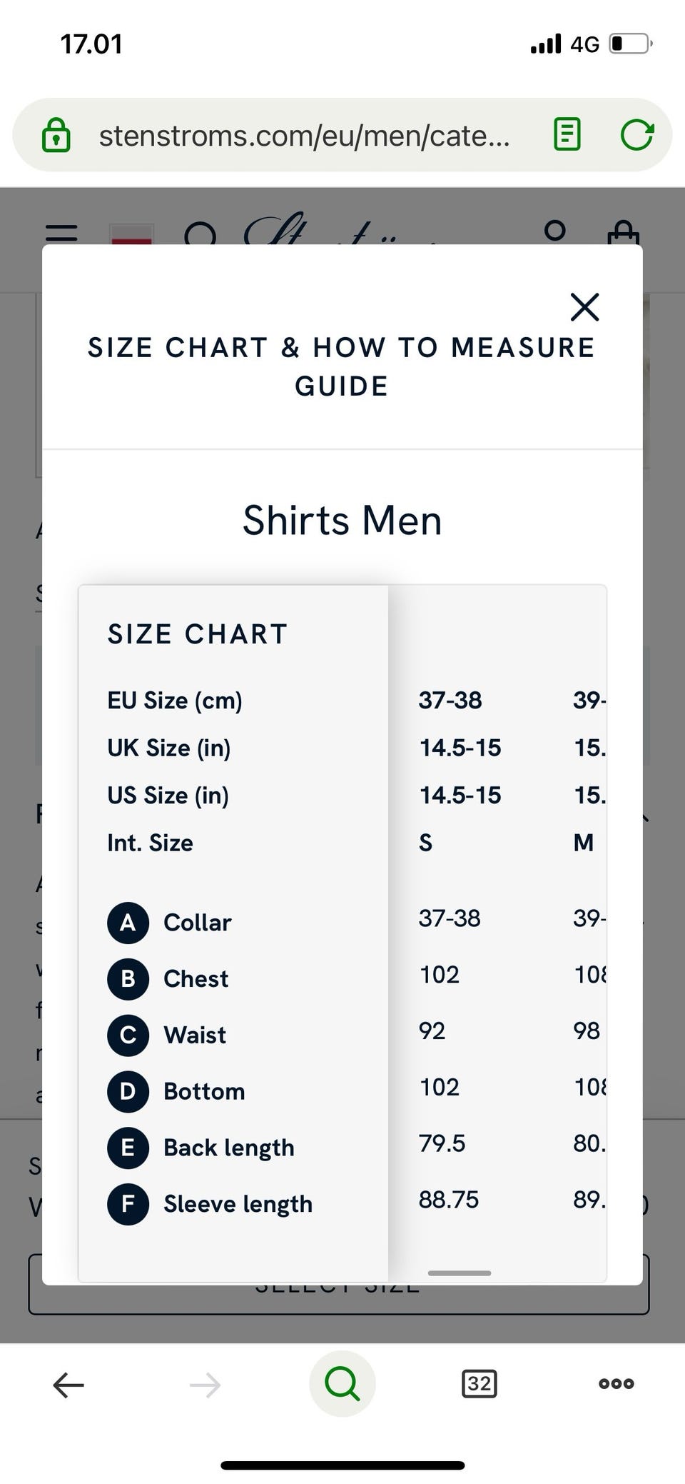Go back with the browser back arrow
Image resolution: width=685 pixels, height=1484 pixels.
point(68,1385)
